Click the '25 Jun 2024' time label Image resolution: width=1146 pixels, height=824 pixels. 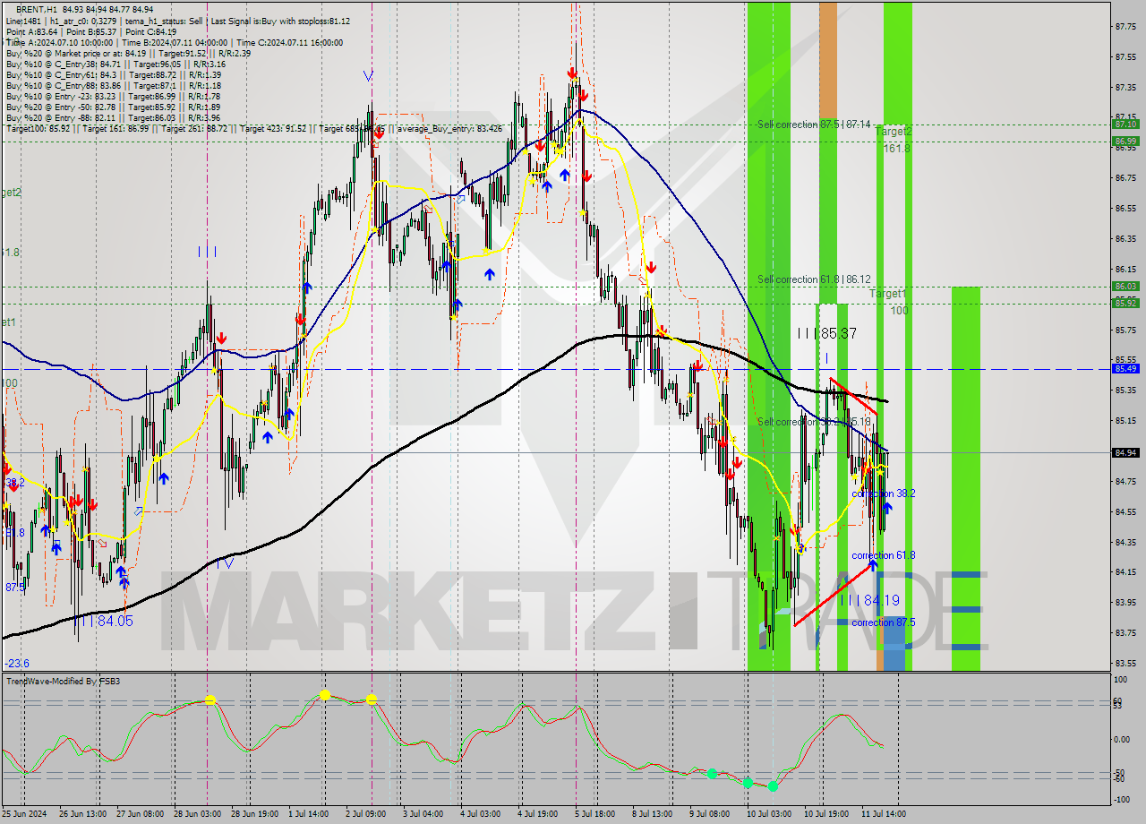tap(25, 813)
